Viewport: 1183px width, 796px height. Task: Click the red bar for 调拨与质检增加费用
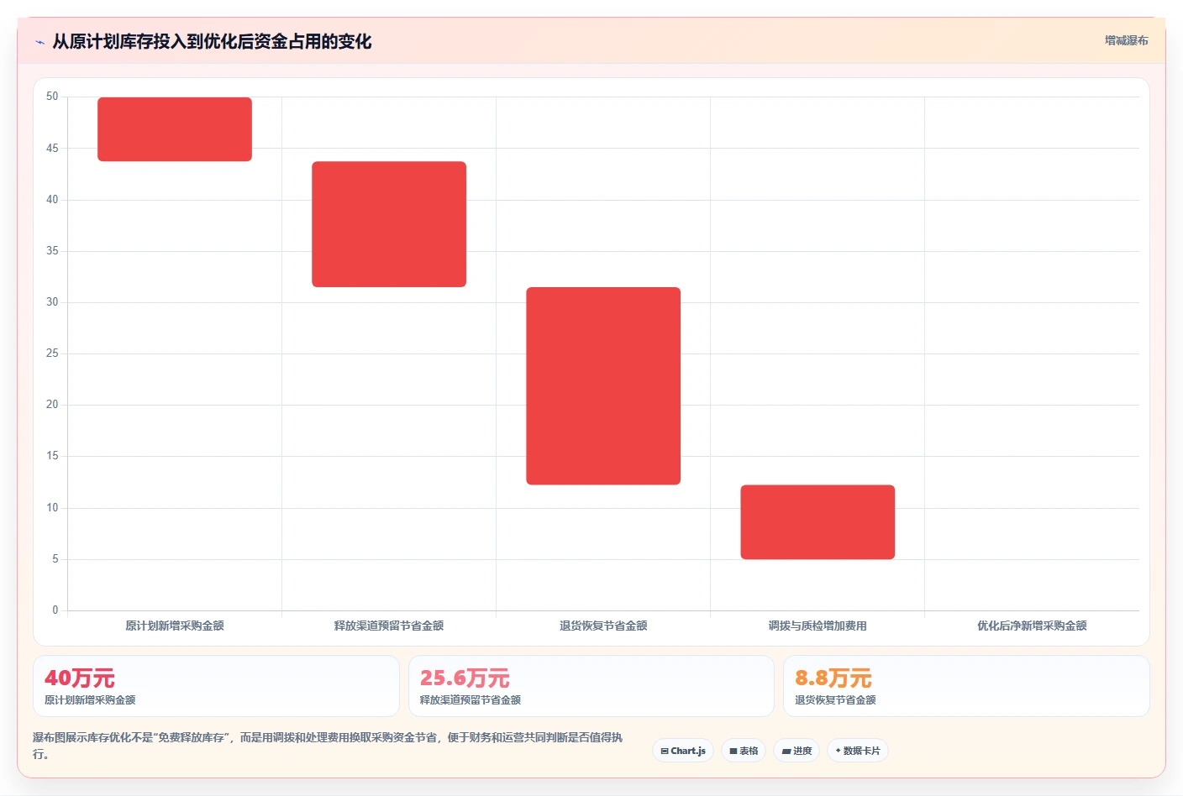click(x=818, y=522)
